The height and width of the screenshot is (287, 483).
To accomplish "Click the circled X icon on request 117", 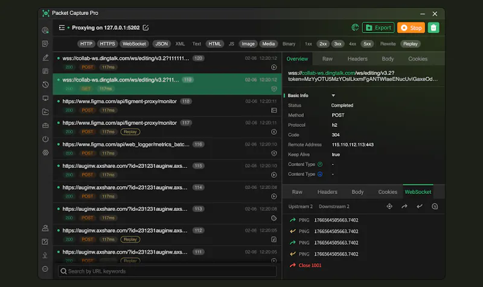I will click(274, 132).
